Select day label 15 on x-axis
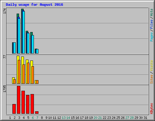155x121 pixels. pos(73,118)
